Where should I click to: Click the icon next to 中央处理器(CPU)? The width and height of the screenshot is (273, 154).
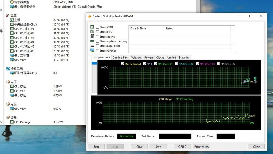click(12, 24)
